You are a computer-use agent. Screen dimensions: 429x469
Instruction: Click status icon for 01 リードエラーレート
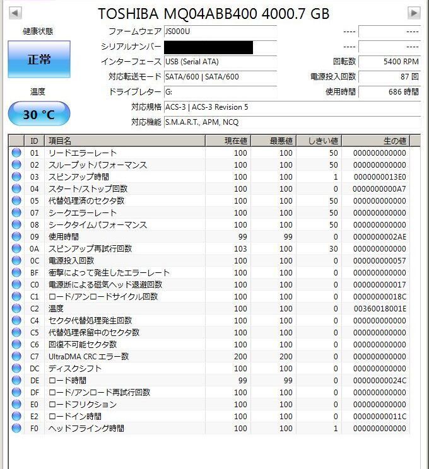point(16,153)
